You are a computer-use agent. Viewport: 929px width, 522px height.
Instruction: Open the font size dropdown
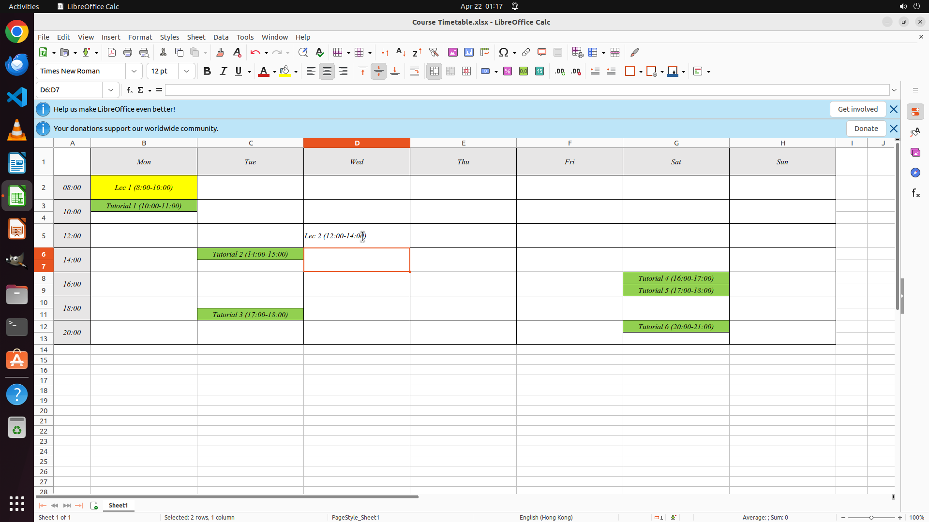(x=187, y=71)
